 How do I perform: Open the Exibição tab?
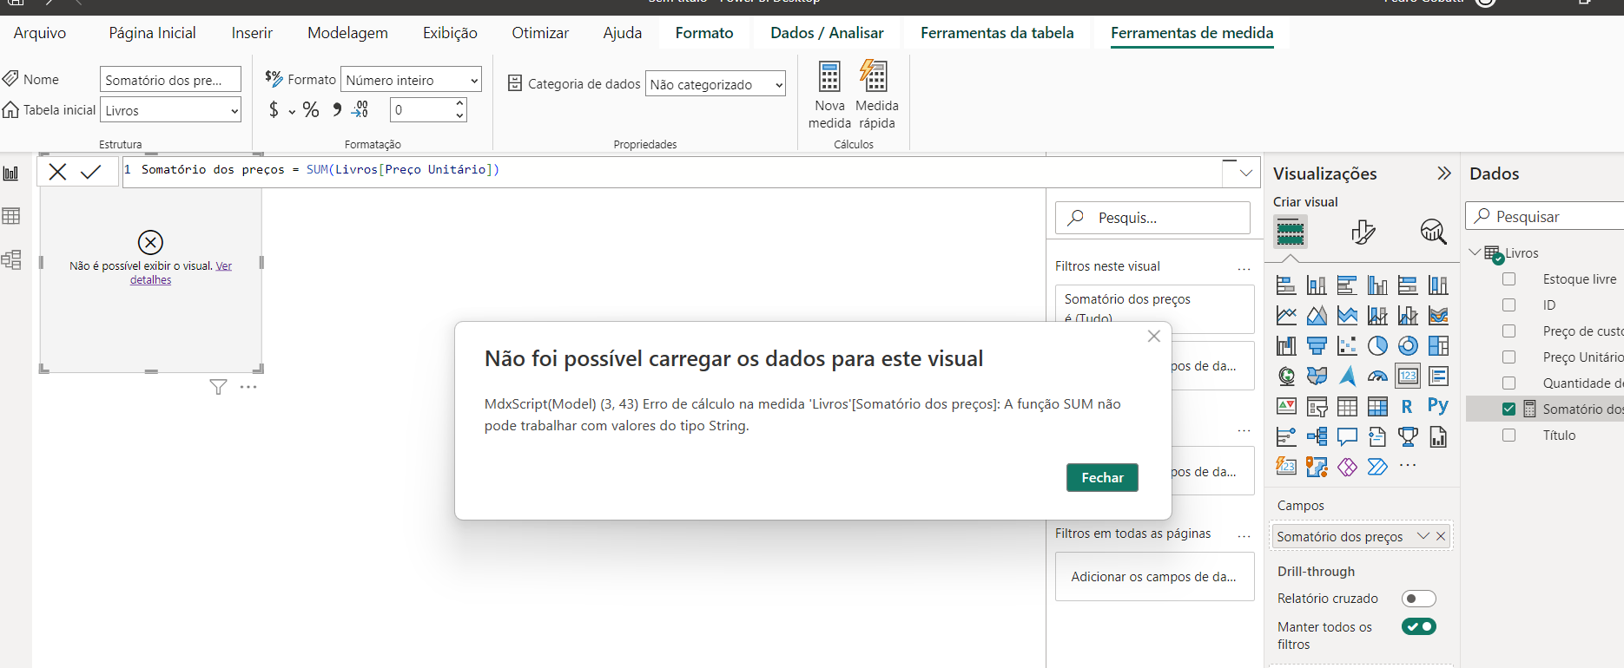[450, 33]
